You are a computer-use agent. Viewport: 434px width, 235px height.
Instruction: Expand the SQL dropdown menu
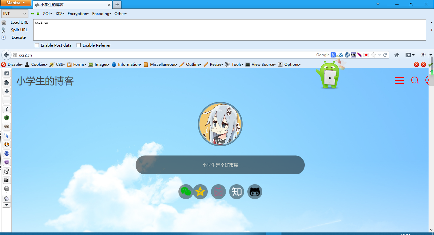click(x=48, y=14)
